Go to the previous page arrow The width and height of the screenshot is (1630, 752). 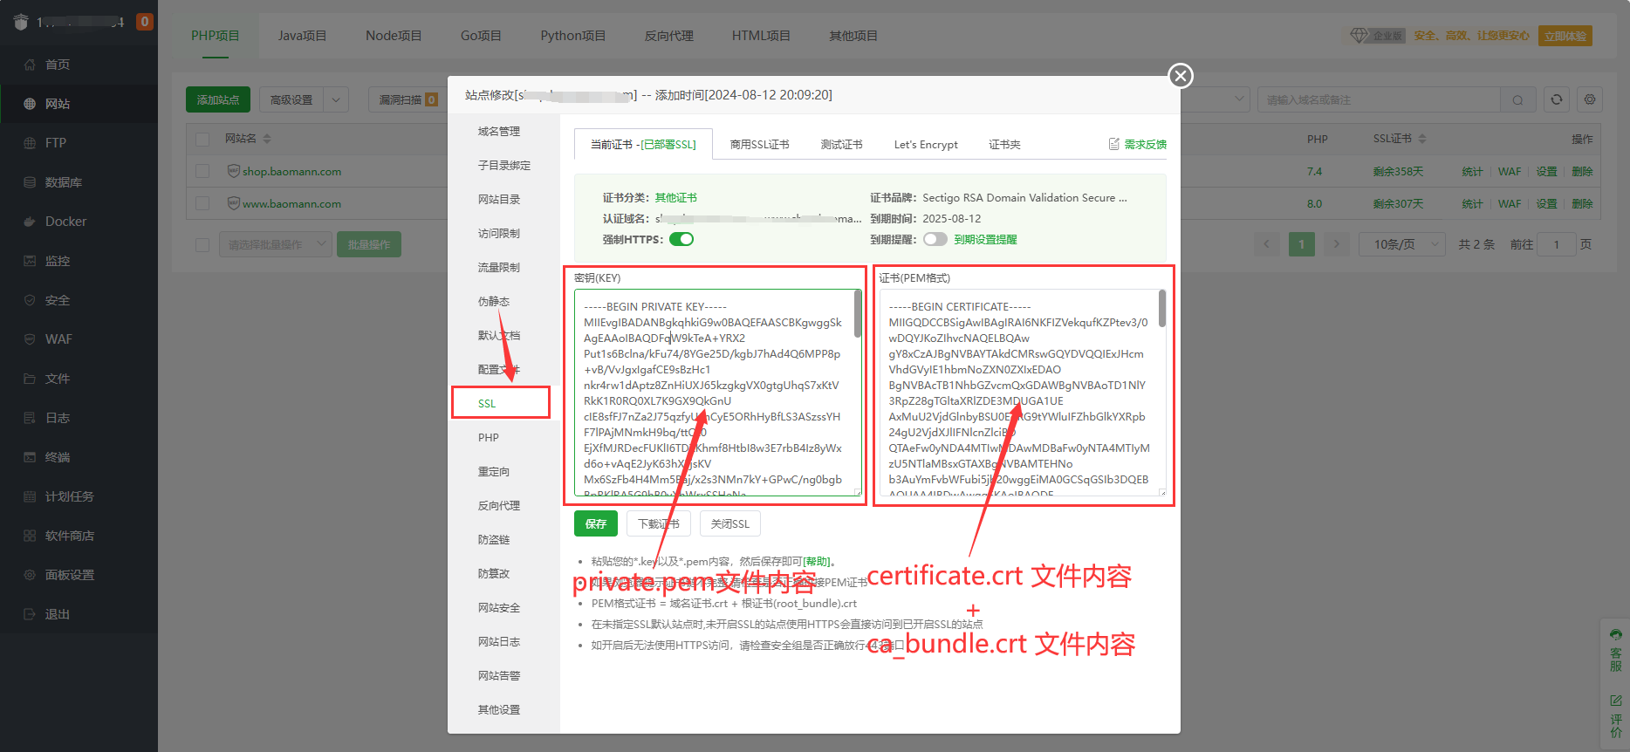(x=1267, y=244)
